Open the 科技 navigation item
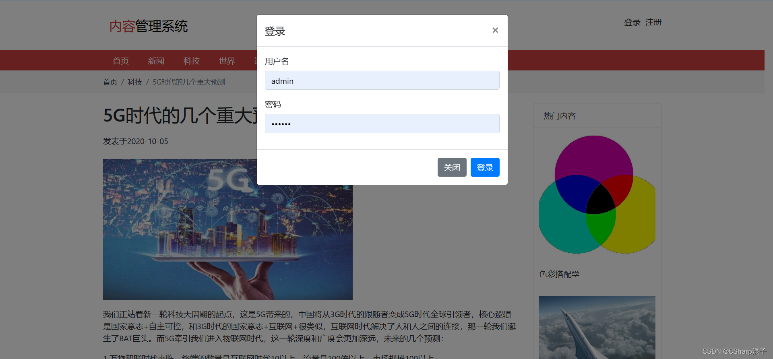 191,61
